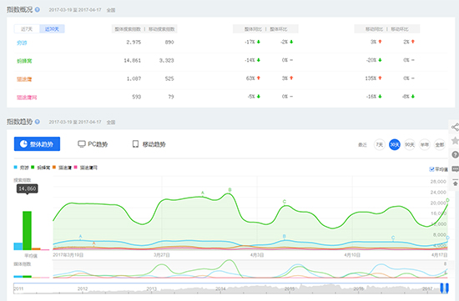
Task: Click the 4月10日 date label on axis
Action: [x=352, y=255]
